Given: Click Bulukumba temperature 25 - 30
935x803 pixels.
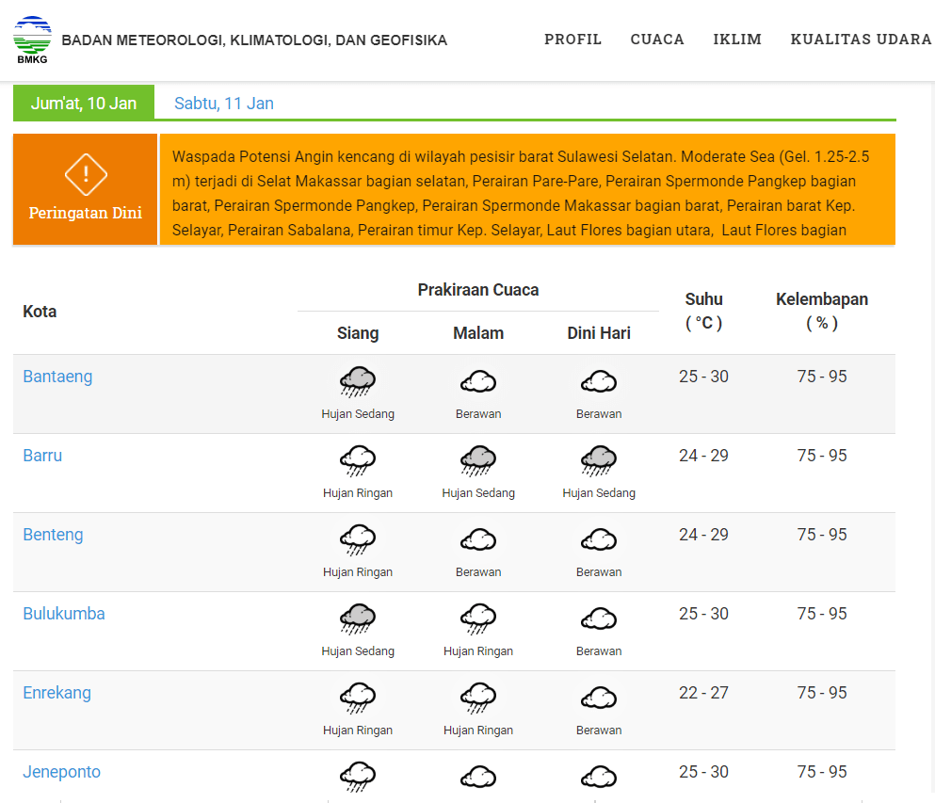Looking at the screenshot, I should click(x=703, y=614).
